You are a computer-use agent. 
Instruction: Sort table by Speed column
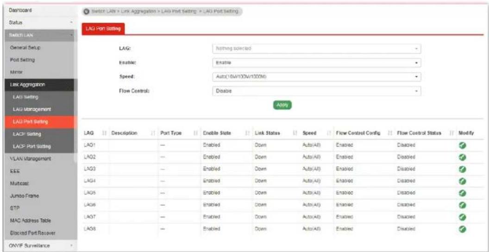point(329,133)
